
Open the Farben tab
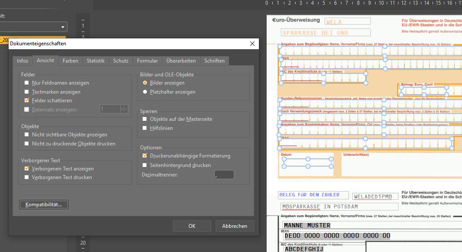[x=70, y=60]
